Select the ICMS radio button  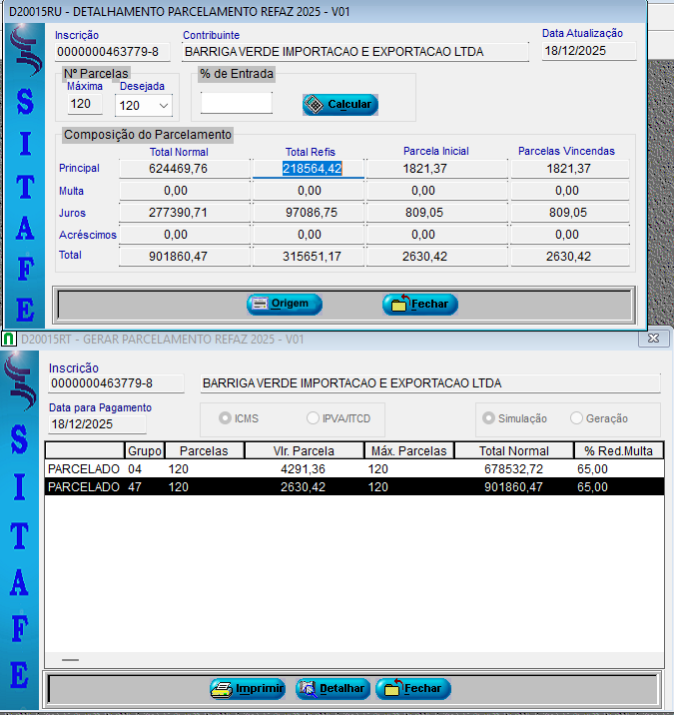pos(226,418)
